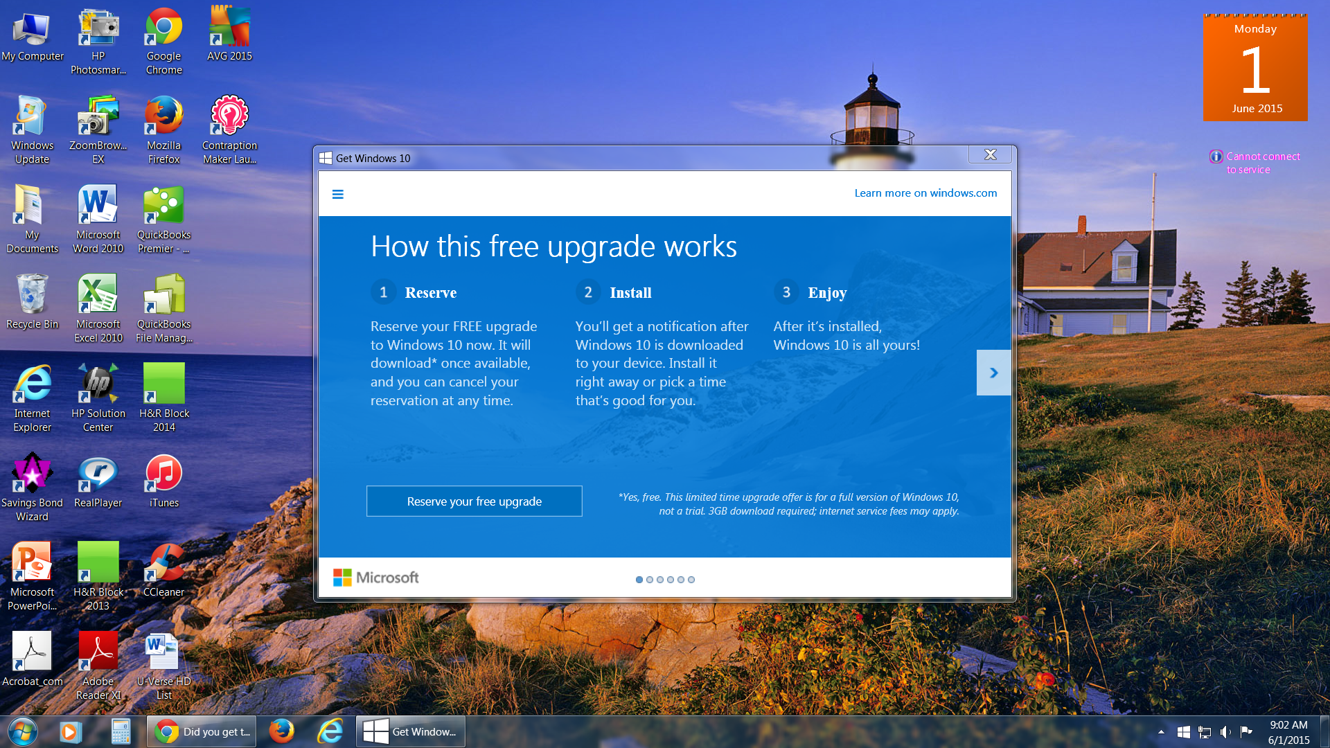Click Get Windows 10 taskbar button
1330x748 pixels.
click(x=411, y=731)
